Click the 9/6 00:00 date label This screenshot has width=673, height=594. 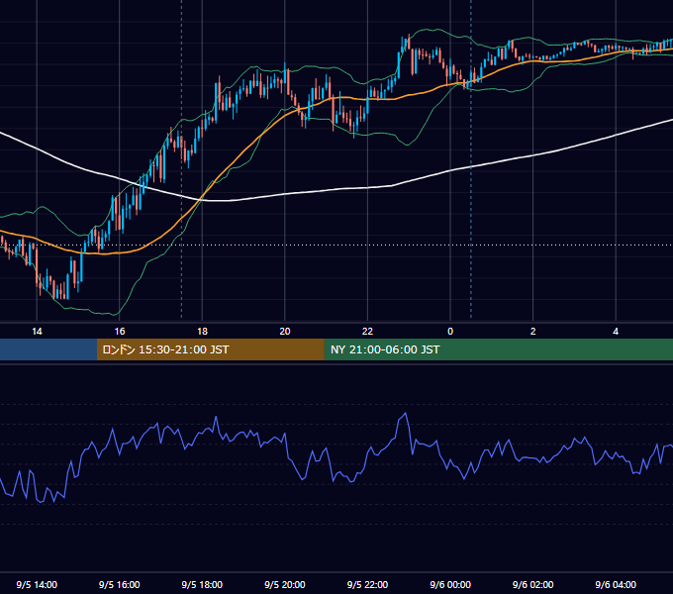tap(450, 585)
